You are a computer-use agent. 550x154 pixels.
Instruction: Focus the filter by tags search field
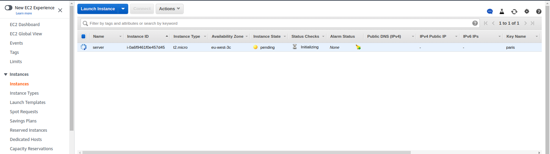coord(280,23)
